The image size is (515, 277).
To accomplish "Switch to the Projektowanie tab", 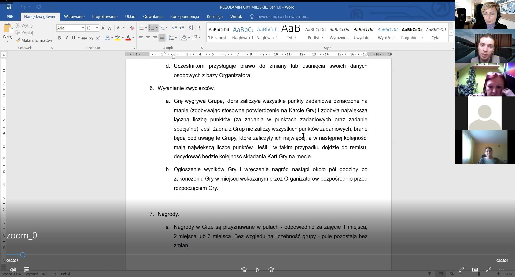I will [105, 17].
